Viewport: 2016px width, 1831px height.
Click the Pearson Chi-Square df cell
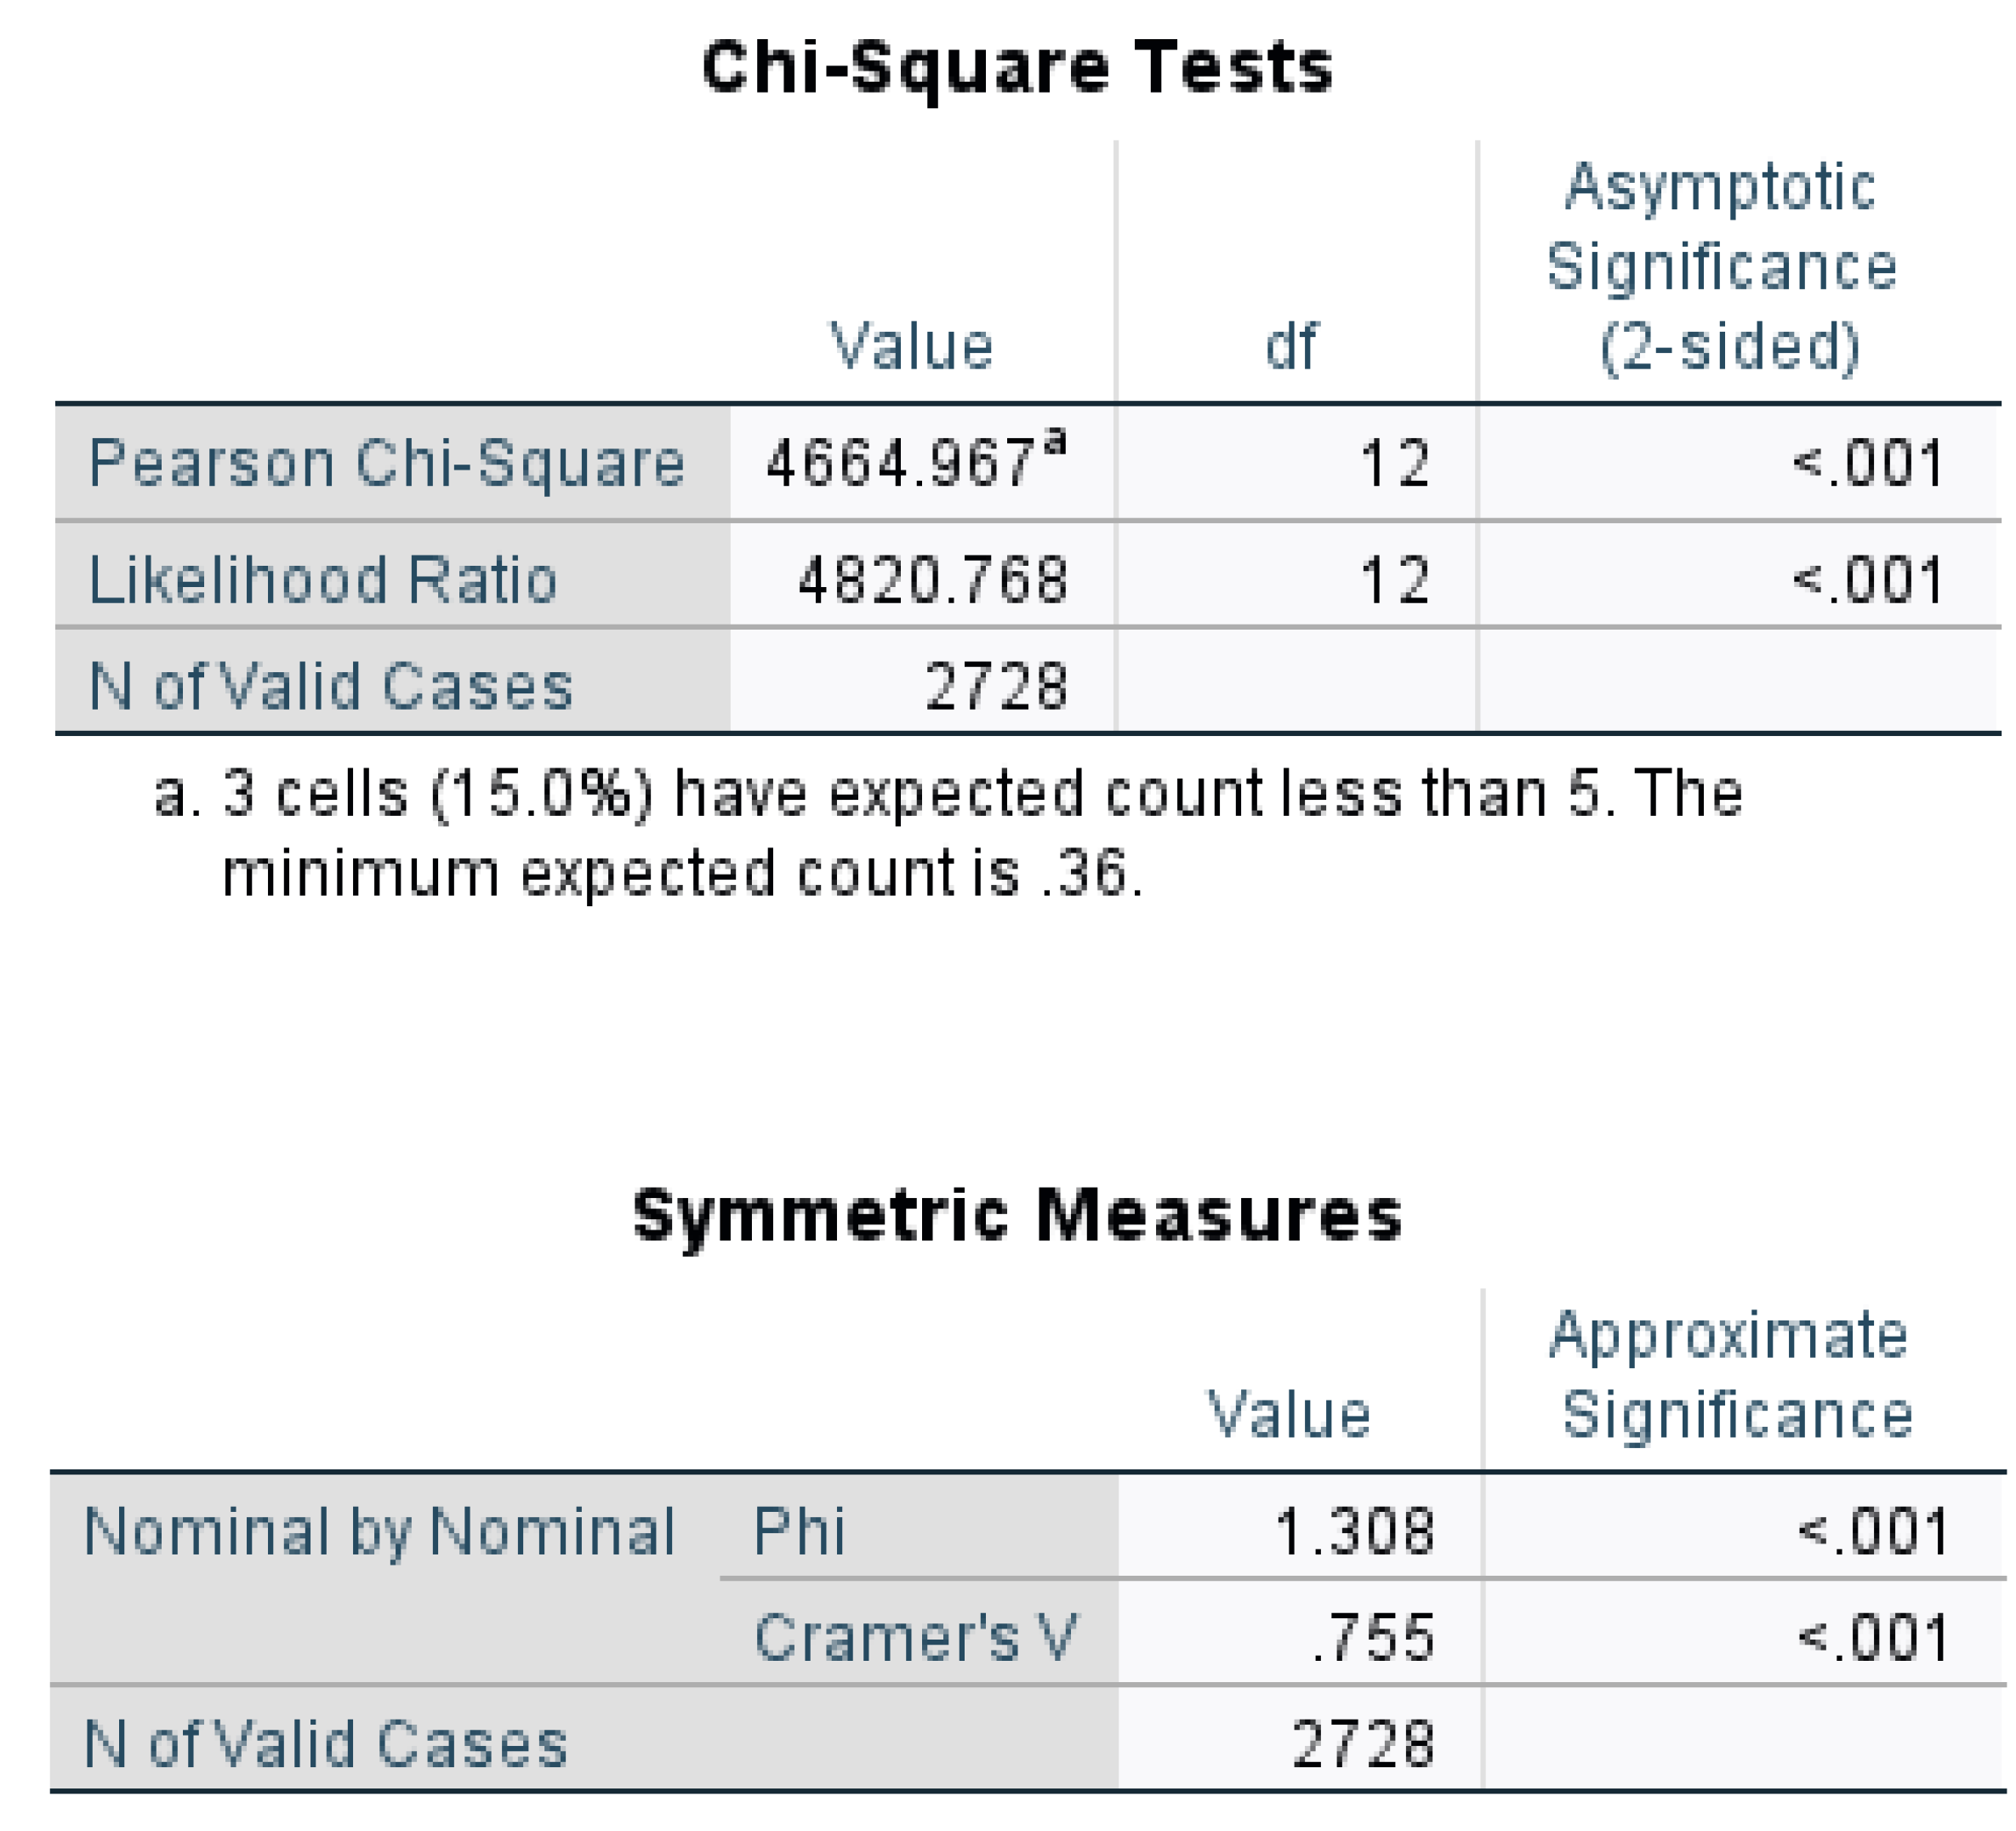tap(1394, 464)
